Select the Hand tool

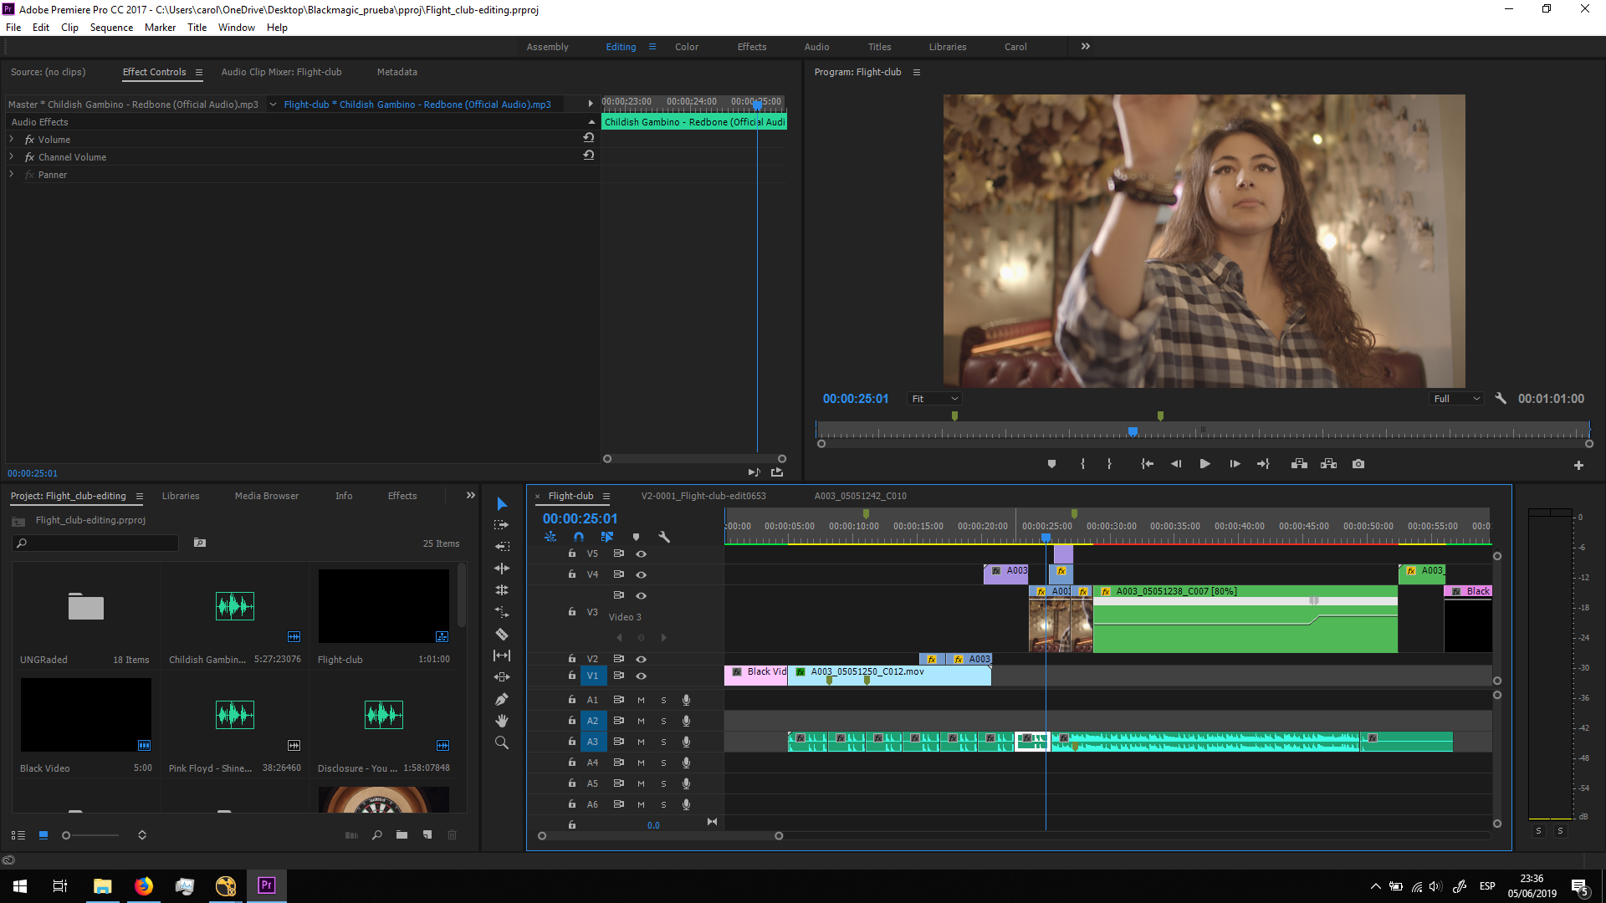point(502,721)
